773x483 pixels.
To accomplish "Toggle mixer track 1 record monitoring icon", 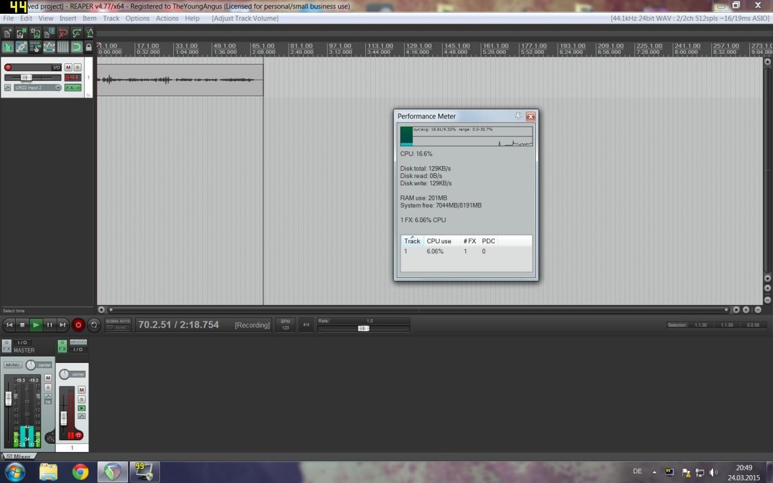I will tap(82, 408).
